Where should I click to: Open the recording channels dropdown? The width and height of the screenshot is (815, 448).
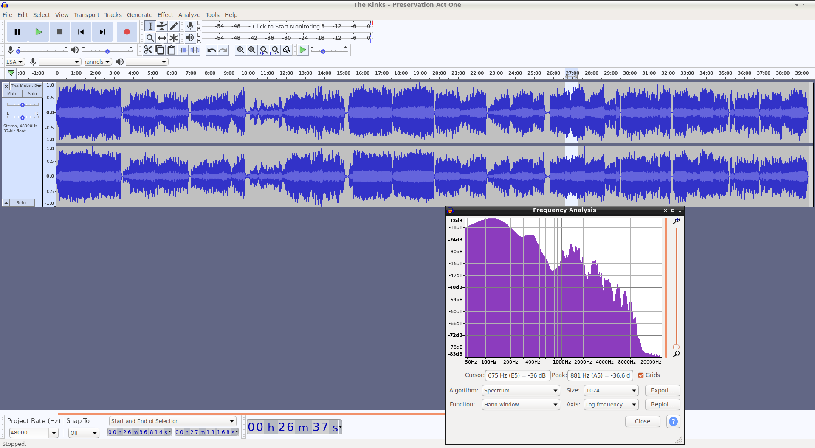(x=98, y=62)
